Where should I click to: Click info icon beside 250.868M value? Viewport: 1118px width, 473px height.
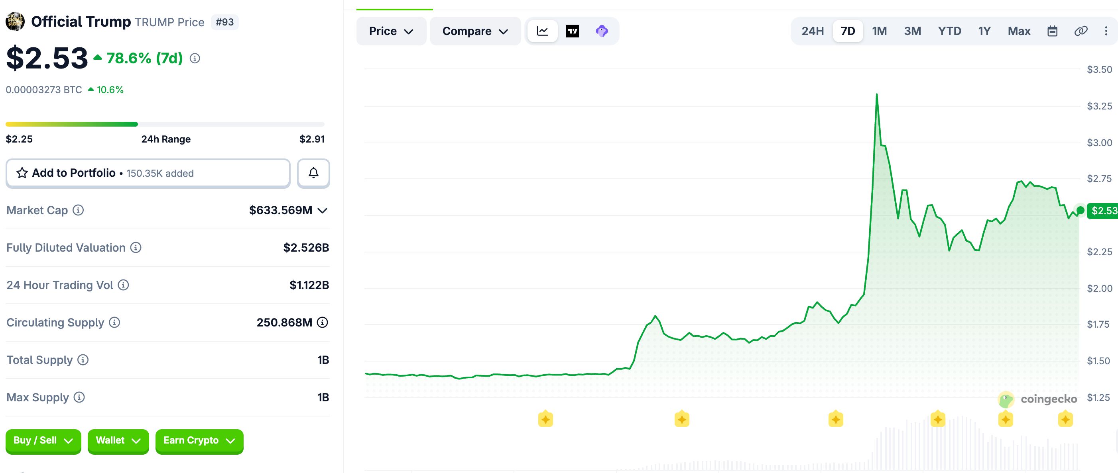coord(323,322)
